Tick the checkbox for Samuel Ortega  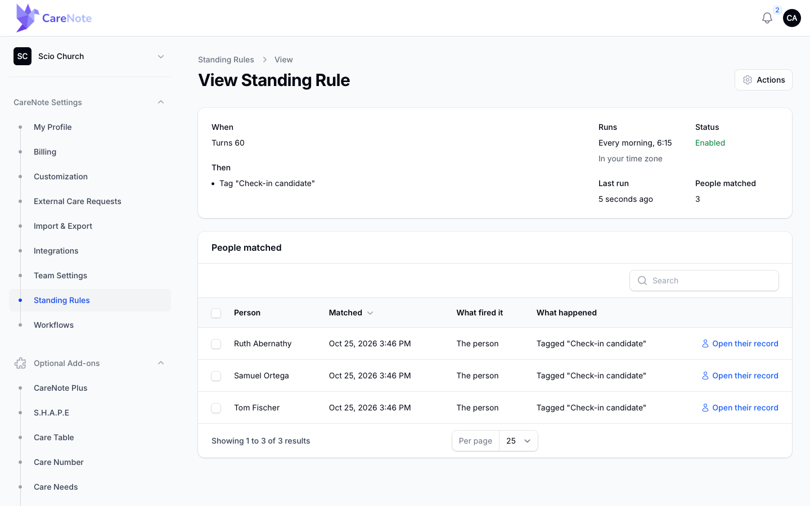tap(216, 376)
